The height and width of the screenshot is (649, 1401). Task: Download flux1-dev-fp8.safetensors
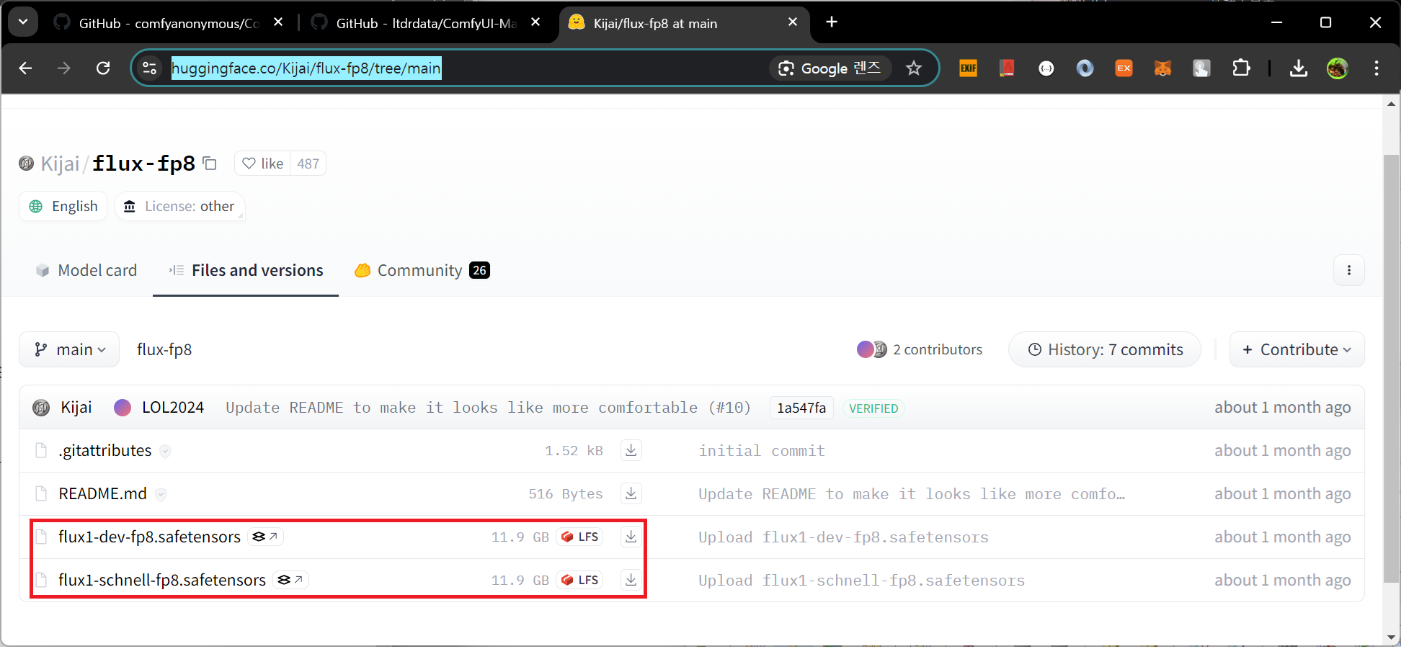click(x=631, y=537)
